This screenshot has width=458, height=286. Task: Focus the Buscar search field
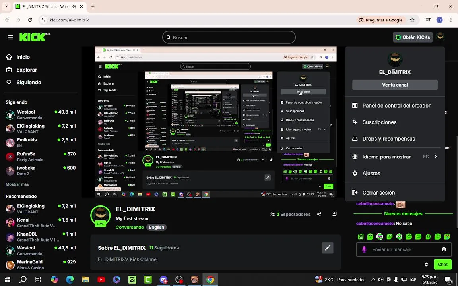[229, 37]
